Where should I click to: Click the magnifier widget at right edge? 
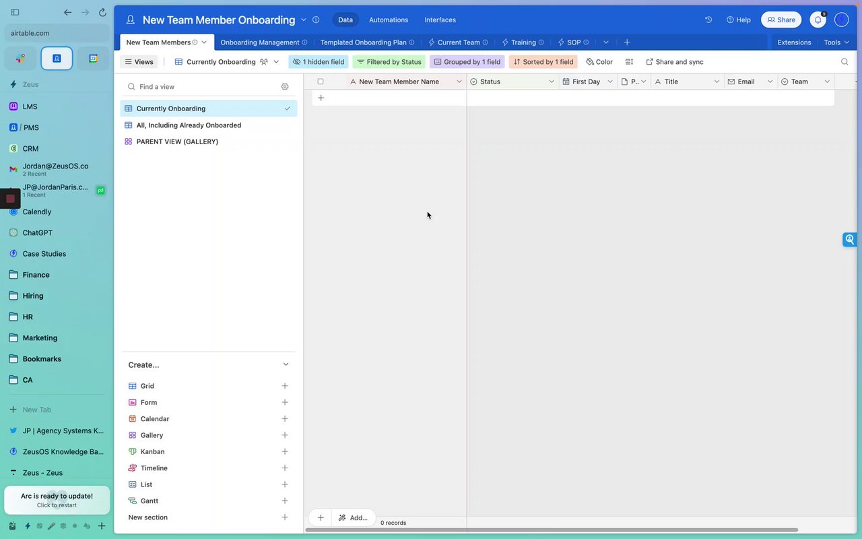[x=850, y=239]
